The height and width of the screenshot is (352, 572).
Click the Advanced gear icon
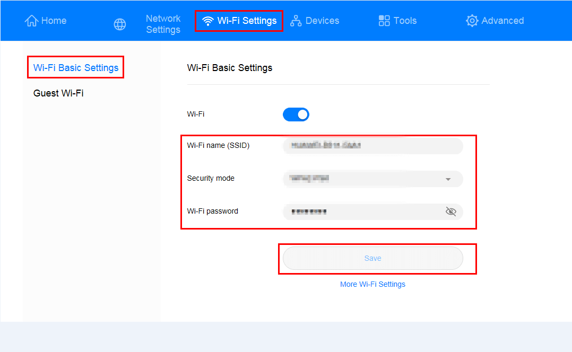click(472, 21)
